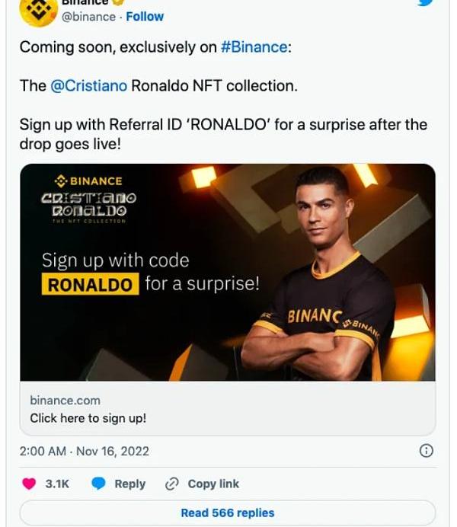457x527 pixels.
Task: Click the Follow link beside @binance
Action: coord(145,16)
